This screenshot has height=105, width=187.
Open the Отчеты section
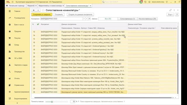tap(17, 78)
